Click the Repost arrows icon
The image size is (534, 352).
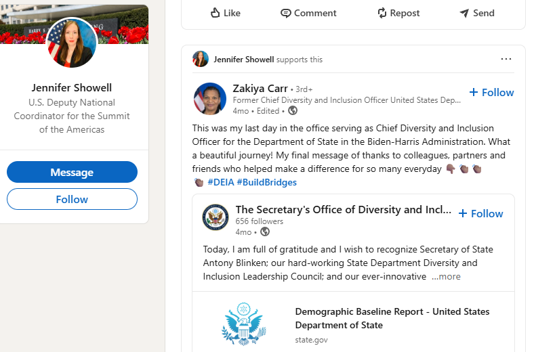click(382, 13)
